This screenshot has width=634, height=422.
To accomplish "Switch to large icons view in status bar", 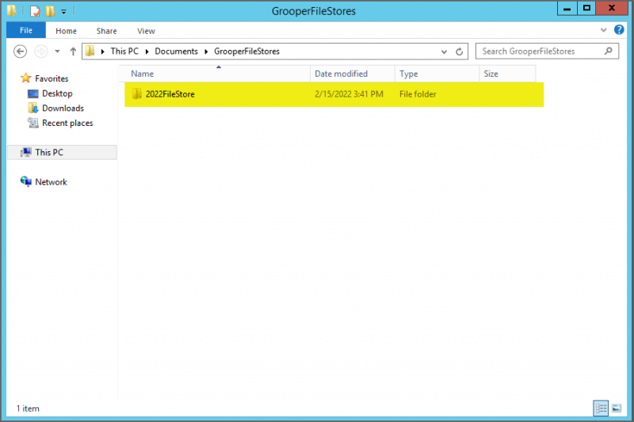I will [x=617, y=409].
